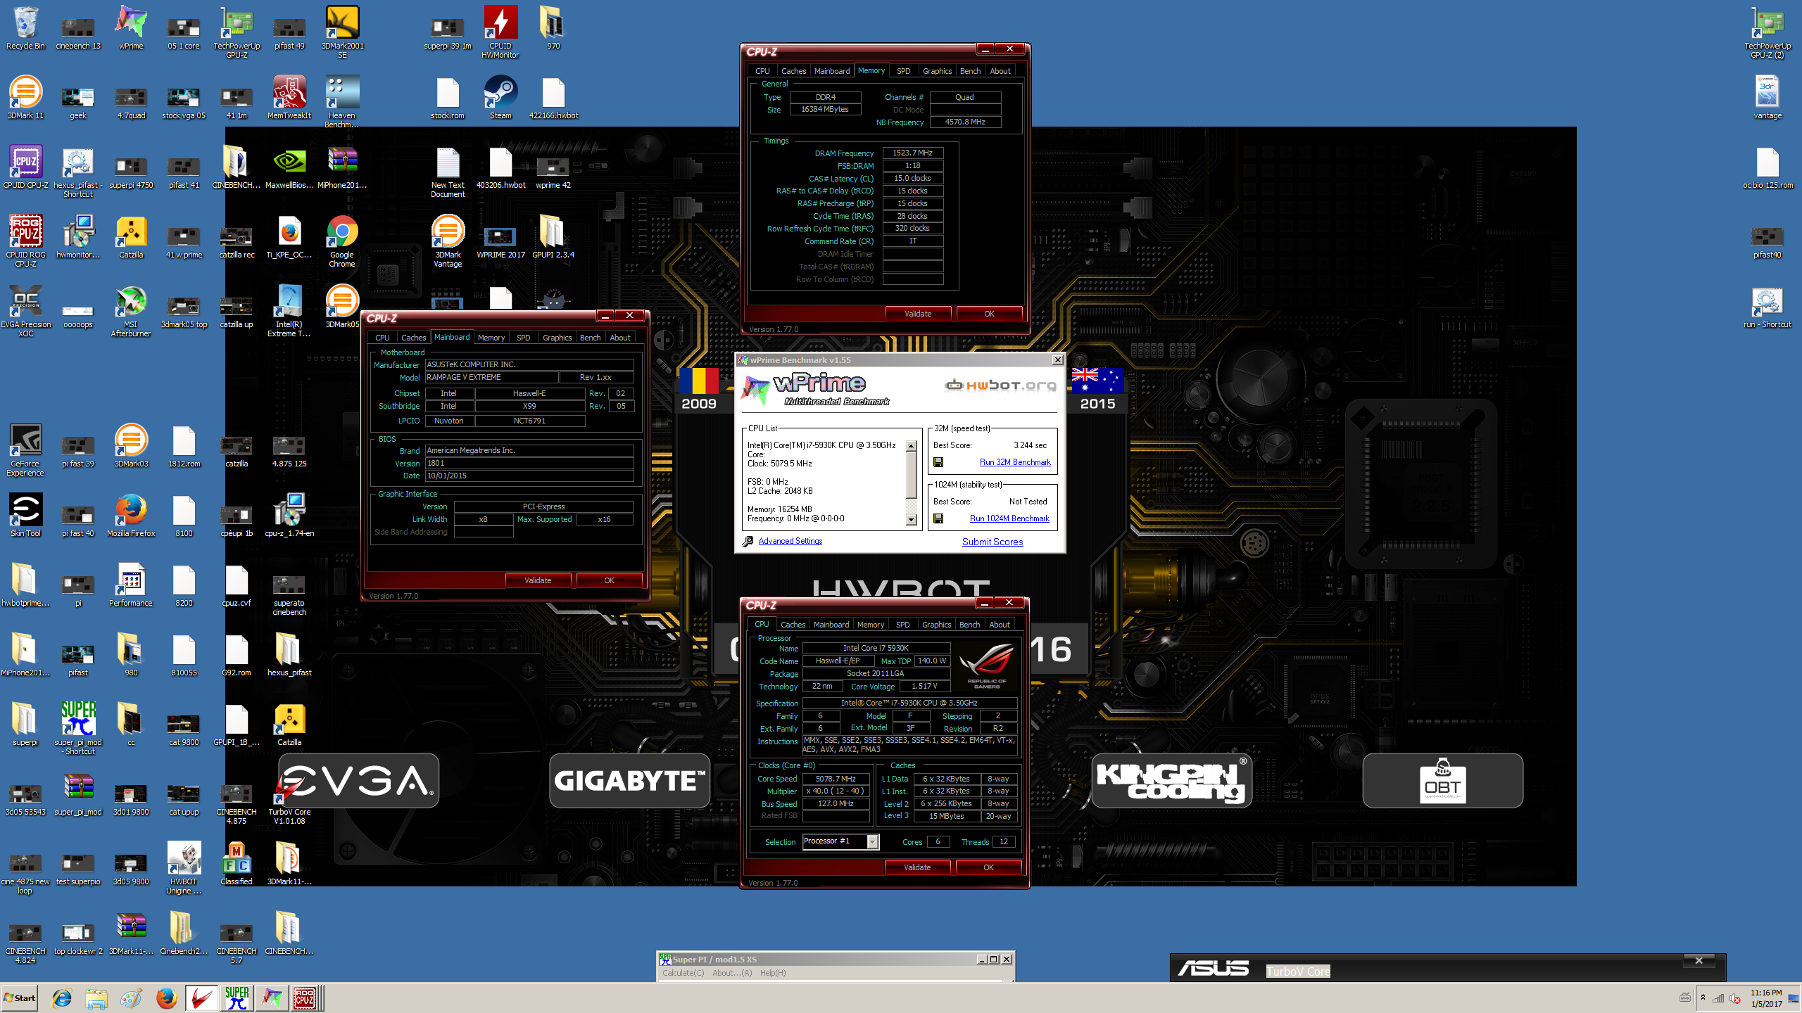Open Graphics tab in Mainboard CPU-Z window
Viewport: 1802px width, 1013px height.
[x=557, y=338]
